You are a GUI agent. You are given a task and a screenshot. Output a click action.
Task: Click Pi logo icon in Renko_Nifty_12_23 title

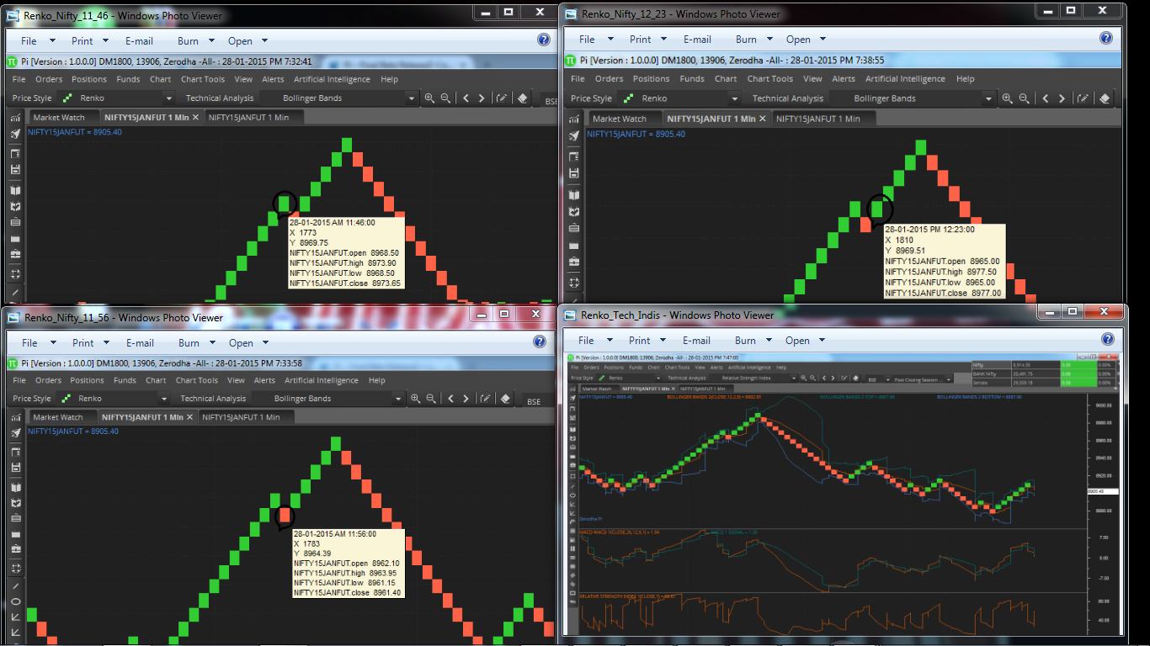pos(570,61)
